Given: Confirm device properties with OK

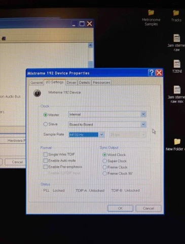Looking at the screenshot, I should click(x=120, y=208).
